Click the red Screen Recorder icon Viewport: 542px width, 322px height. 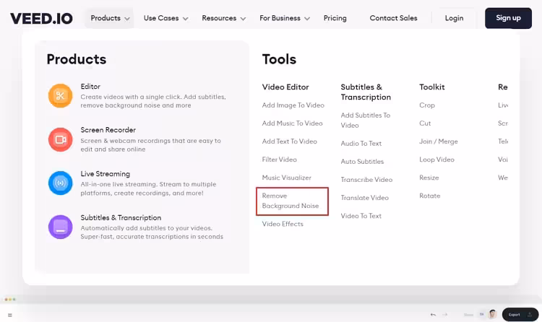[x=60, y=139]
